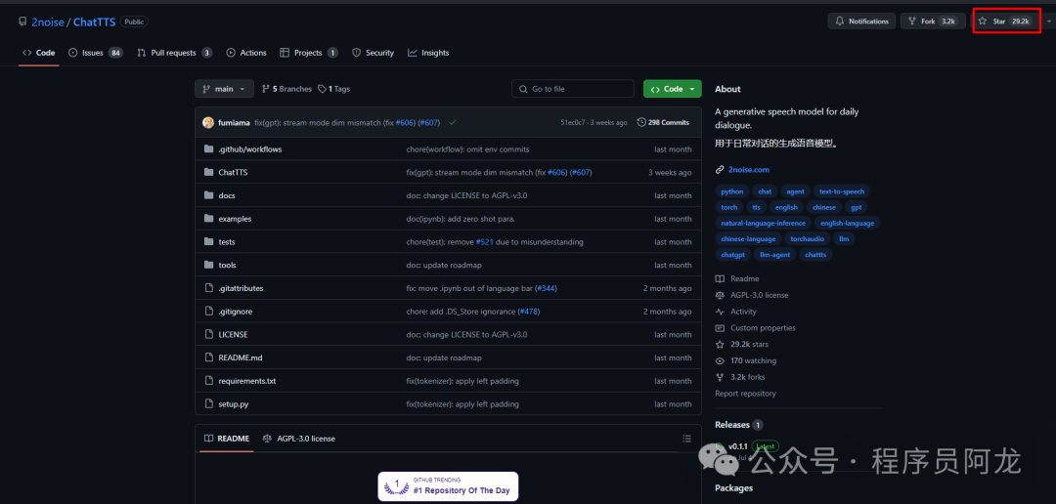Open issue link #521 in tests commit message
Screen dimensions: 1056x504
(485, 241)
